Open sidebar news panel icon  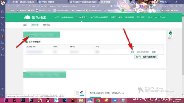click(3, 12)
